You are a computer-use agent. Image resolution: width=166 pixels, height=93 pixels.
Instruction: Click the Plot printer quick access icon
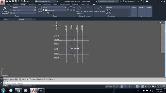[x=24, y=1]
